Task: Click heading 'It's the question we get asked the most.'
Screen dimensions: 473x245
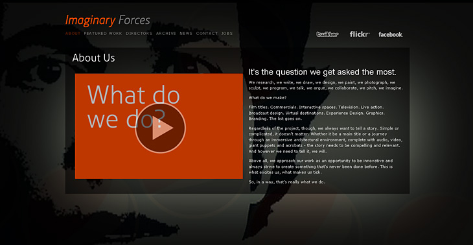Action: click(322, 72)
